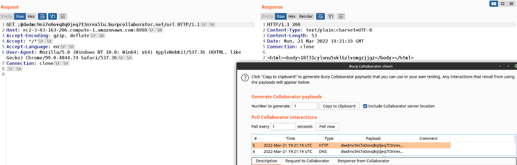Switch Response view to Pretty tab
The height and width of the screenshot is (165, 517).
[x=268, y=17]
